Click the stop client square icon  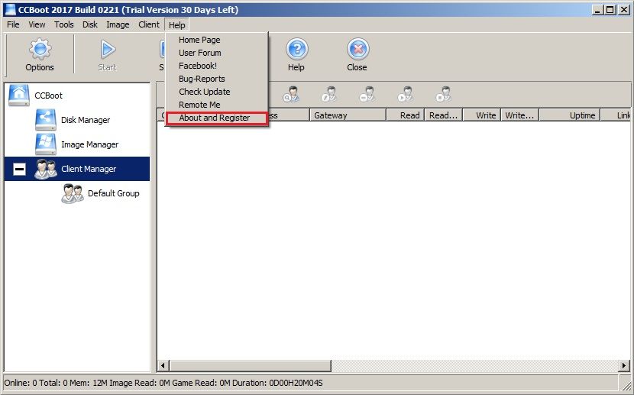click(444, 94)
